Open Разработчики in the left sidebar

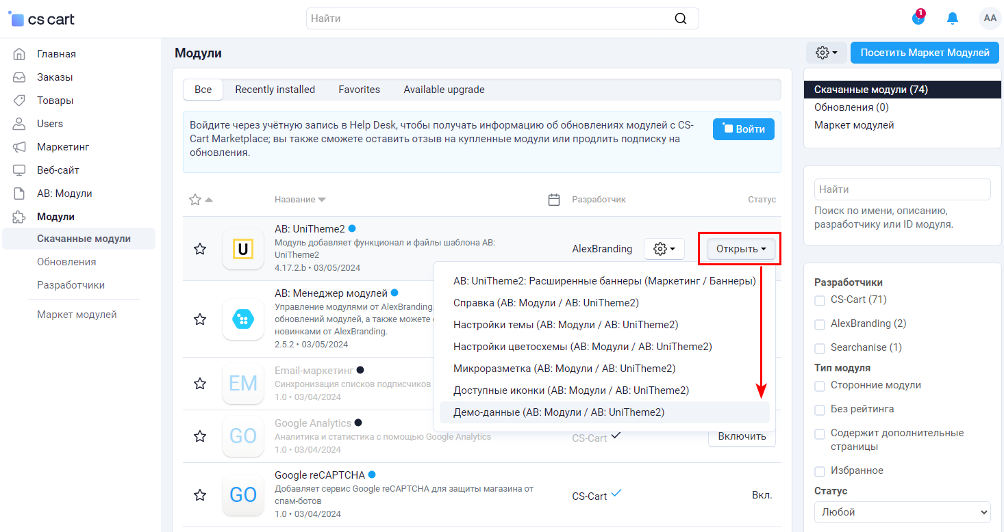[71, 285]
